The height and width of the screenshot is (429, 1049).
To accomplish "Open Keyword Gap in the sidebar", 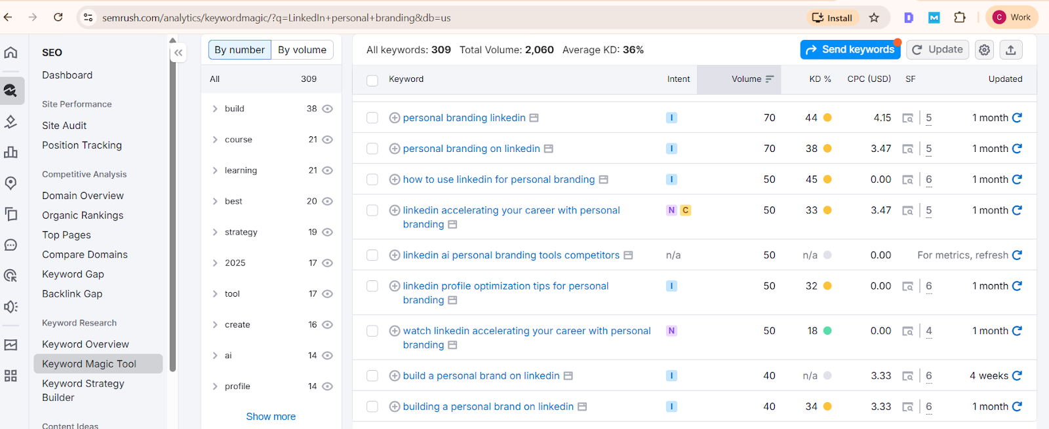I will 73,274.
